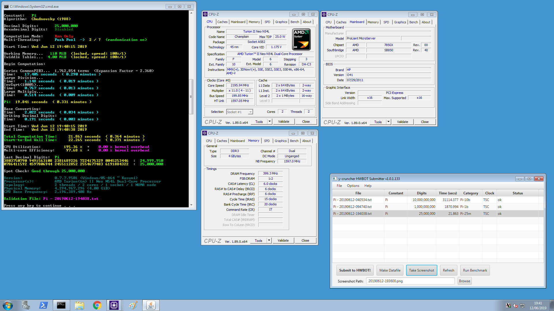Click the Constant column header
This screenshot has width=554, height=311.
pyautogui.click(x=396, y=193)
